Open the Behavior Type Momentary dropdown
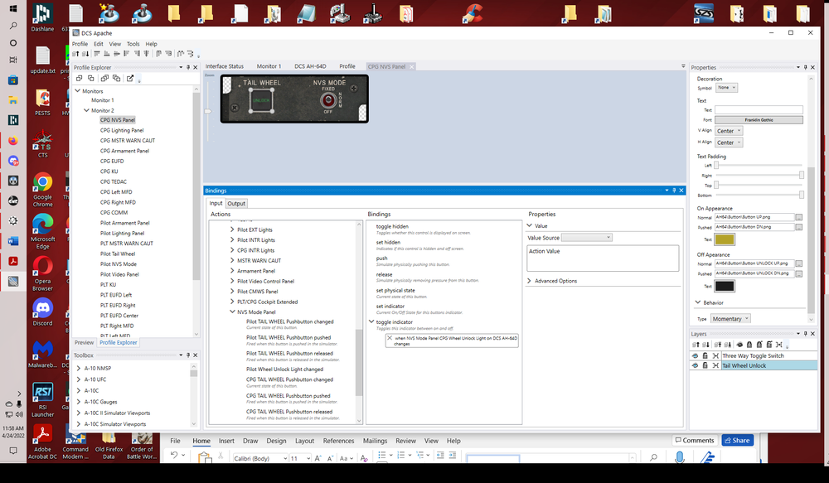This screenshot has height=483, width=829. 730,318
